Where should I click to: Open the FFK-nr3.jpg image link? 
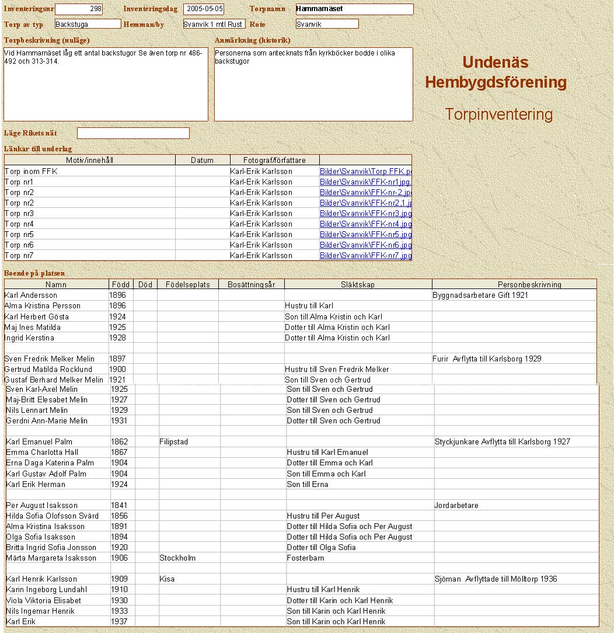(365, 214)
